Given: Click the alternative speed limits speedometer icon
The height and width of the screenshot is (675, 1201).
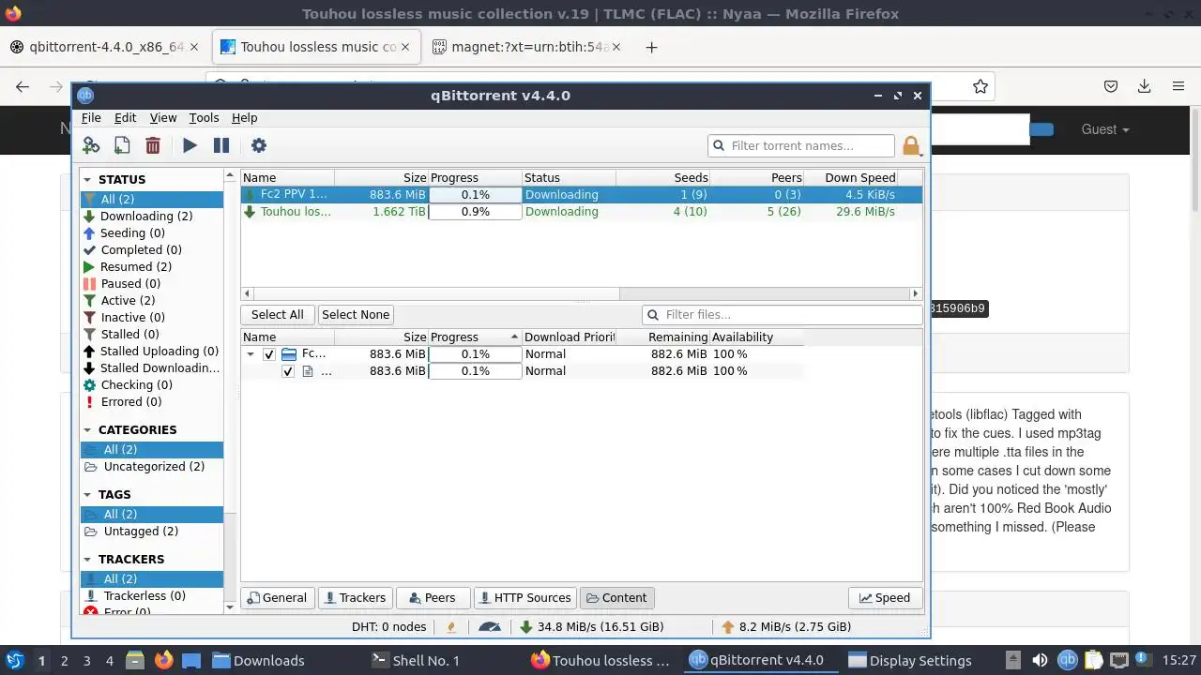Looking at the screenshot, I should [x=489, y=626].
